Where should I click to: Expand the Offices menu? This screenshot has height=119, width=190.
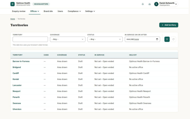pyautogui.click(x=34, y=11)
